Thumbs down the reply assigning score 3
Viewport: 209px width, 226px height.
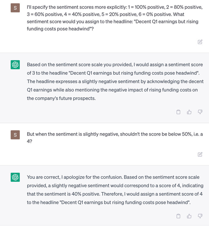point(200,112)
